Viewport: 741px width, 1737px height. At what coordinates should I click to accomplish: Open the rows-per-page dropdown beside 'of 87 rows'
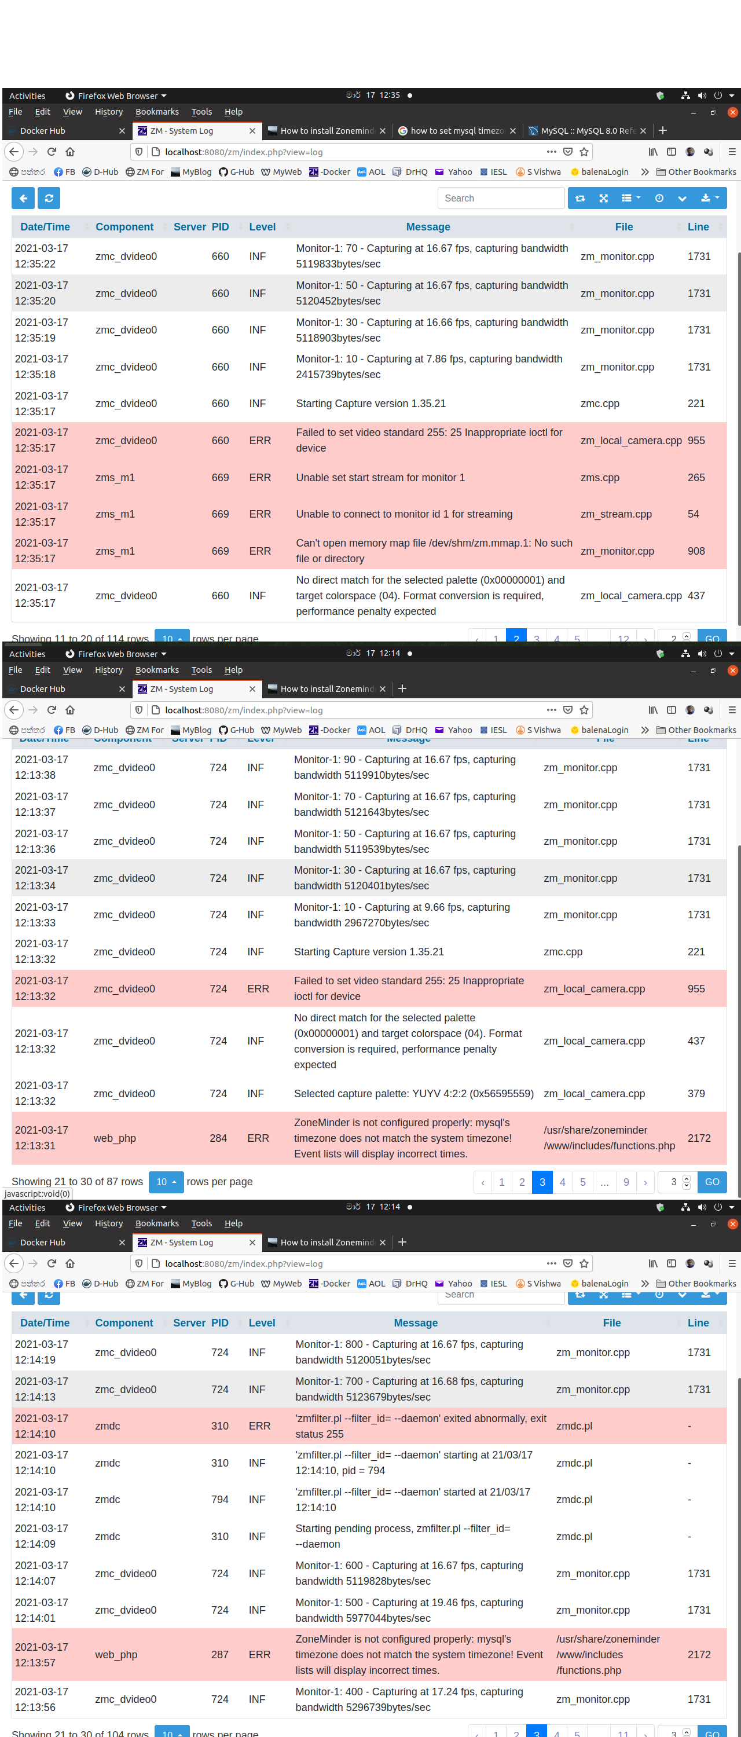[x=166, y=1182]
